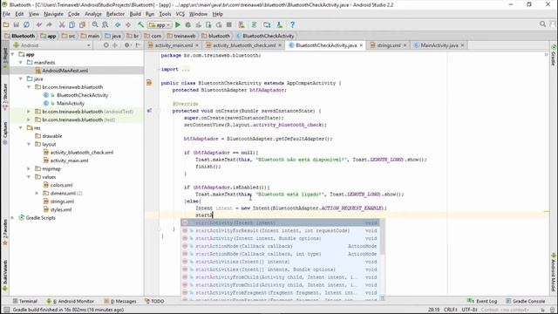Click the bluetooth breadcrumb in navigation bar
This screenshot has height=314, width=558.
(x=215, y=36)
